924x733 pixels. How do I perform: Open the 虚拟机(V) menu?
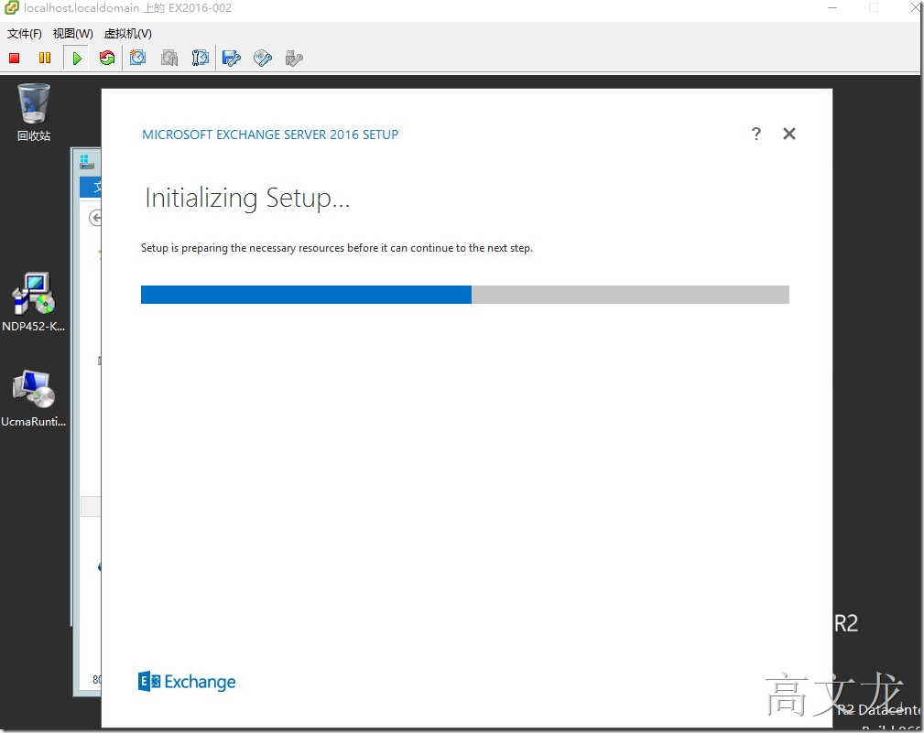128,34
